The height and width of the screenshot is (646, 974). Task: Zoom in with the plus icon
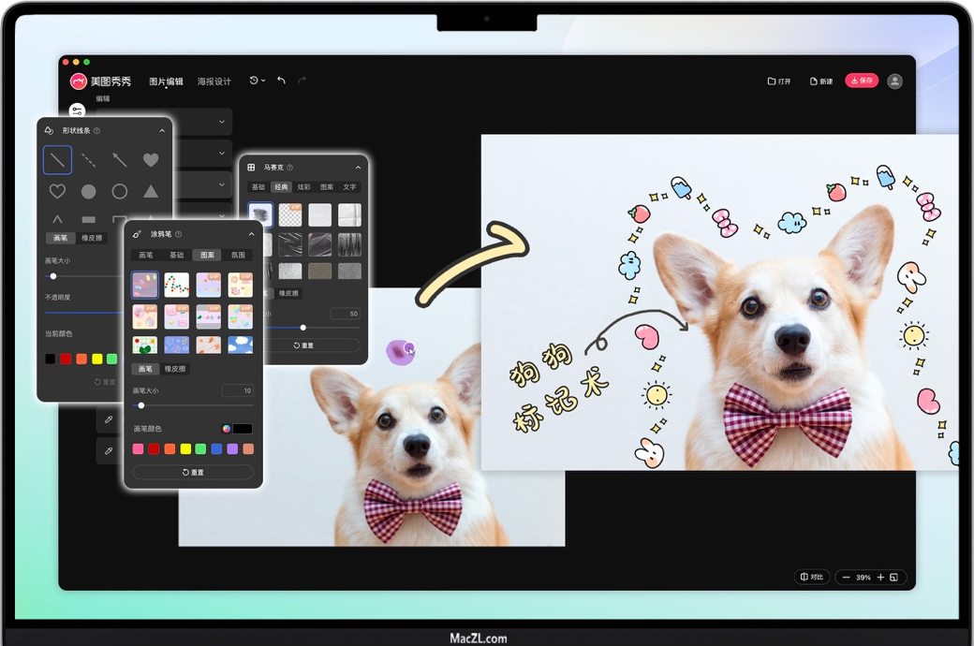tap(880, 578)
